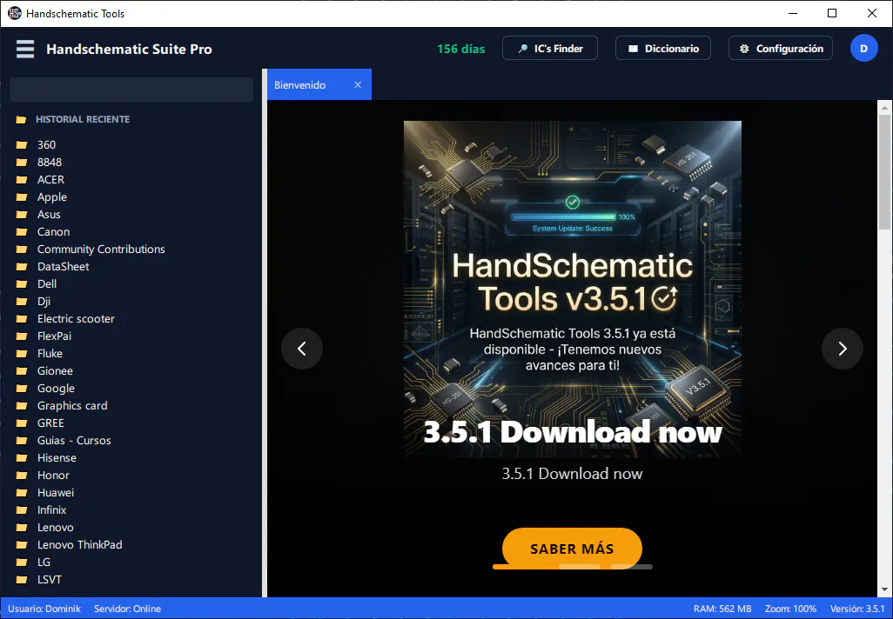This screenshot has width=893, height=619.
Task: Open the IC's Finder tool
Action: point(549,49)
